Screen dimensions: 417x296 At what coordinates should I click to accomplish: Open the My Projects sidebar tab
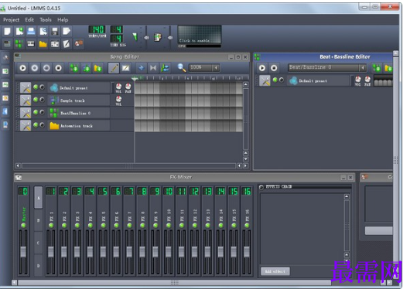pos(5,71)
